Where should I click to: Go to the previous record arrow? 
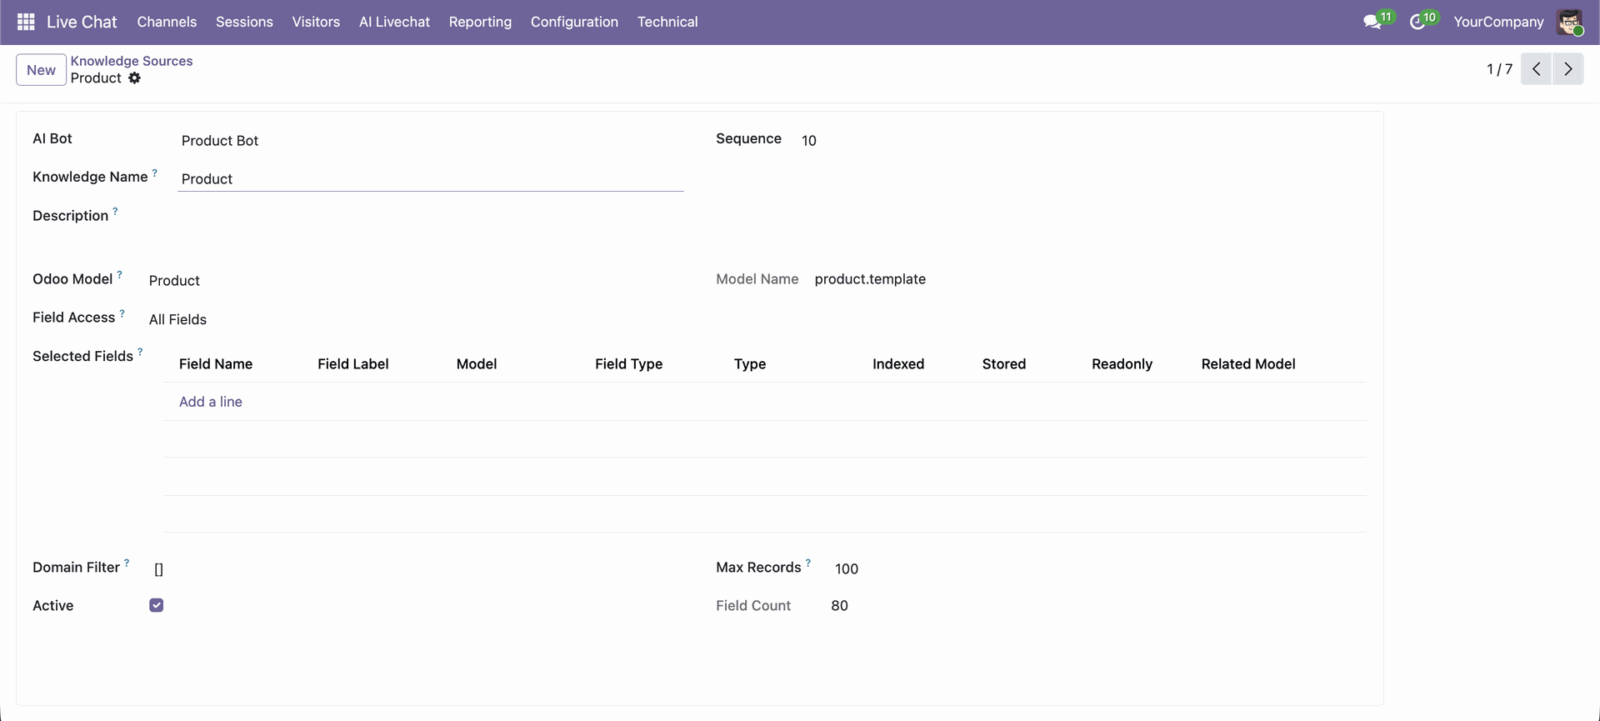point(1536,69)
